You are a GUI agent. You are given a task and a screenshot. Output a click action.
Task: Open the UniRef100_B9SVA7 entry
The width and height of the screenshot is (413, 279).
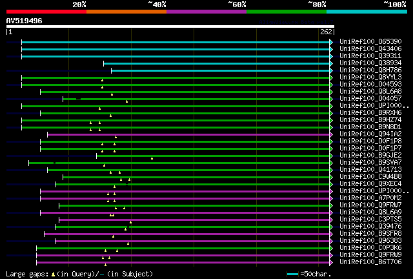pyautogui.click(x=370, y=163)
